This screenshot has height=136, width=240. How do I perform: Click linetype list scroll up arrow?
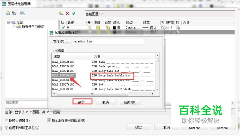[157, 56]
